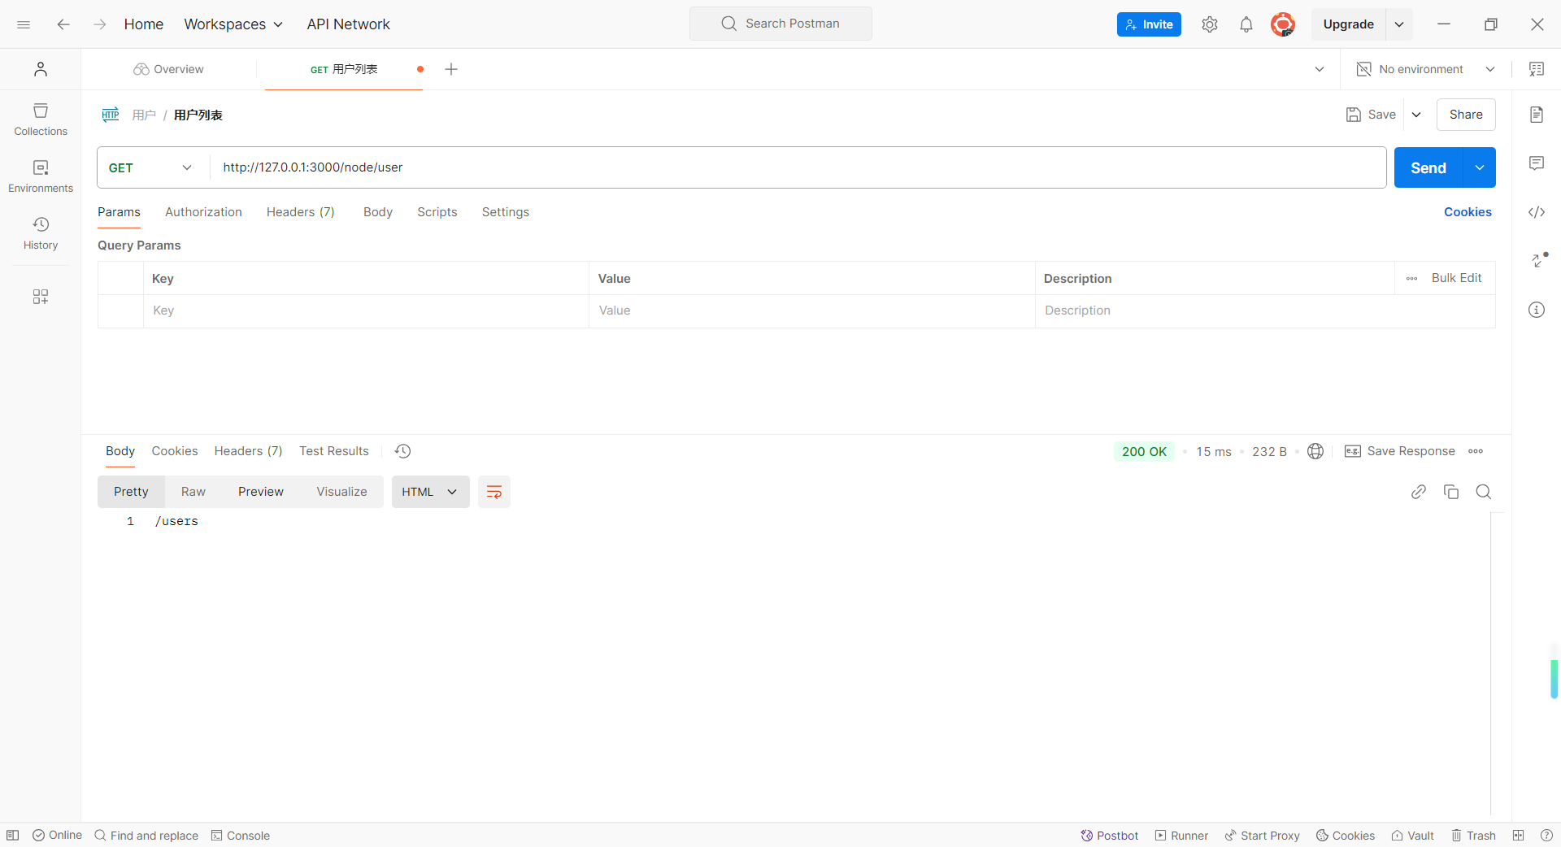The height and width of the screenshot is (847, 1561).
Task: Save Response to file
Action: [1400, 451]
